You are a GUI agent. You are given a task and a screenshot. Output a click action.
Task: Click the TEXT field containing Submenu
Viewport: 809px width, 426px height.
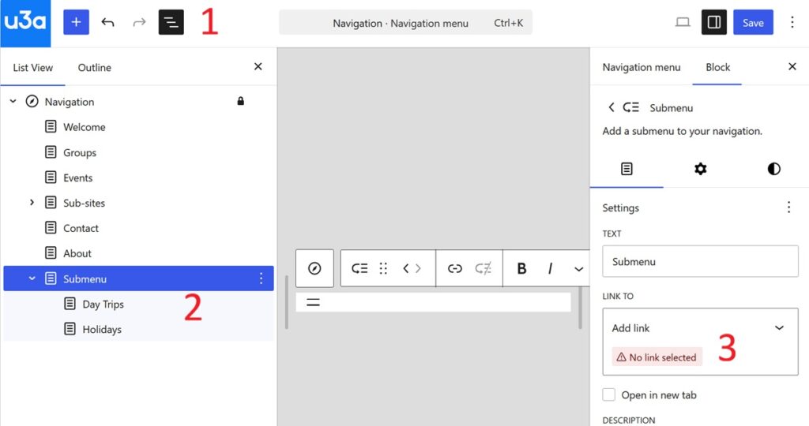pos(700,261)
